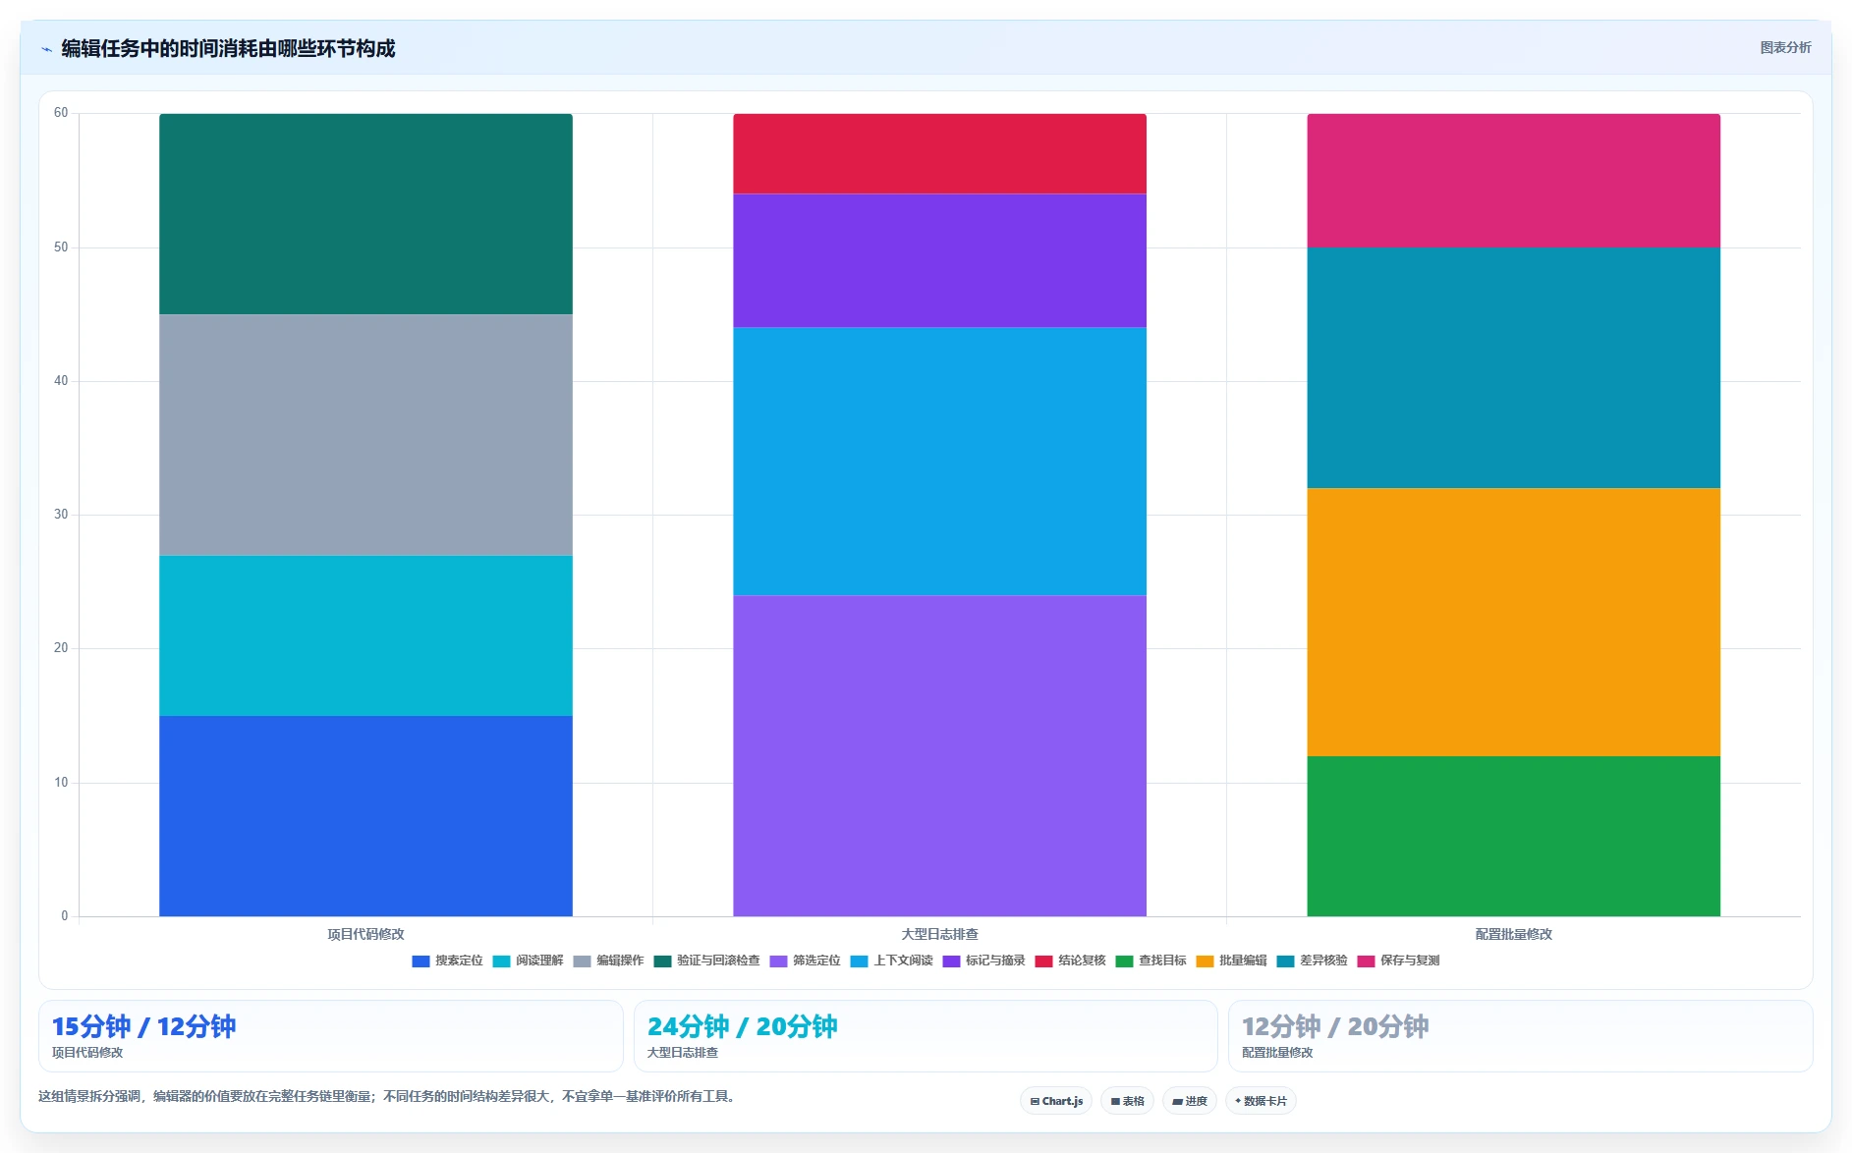Click the red 结论复核 bar segment
1852x1153 pixels.
[939, 154]
